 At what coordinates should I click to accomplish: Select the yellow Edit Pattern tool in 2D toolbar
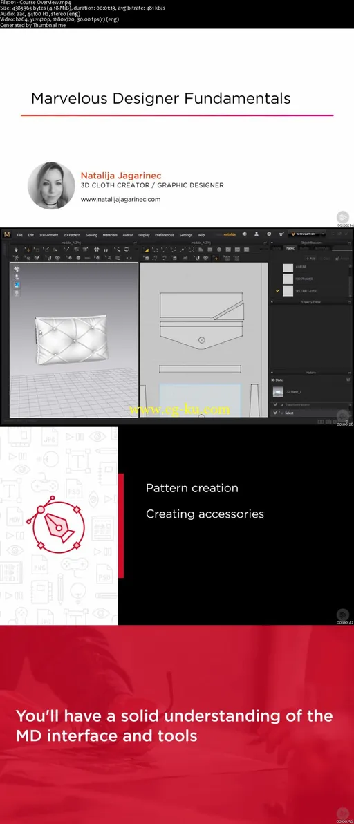point(147,250)
